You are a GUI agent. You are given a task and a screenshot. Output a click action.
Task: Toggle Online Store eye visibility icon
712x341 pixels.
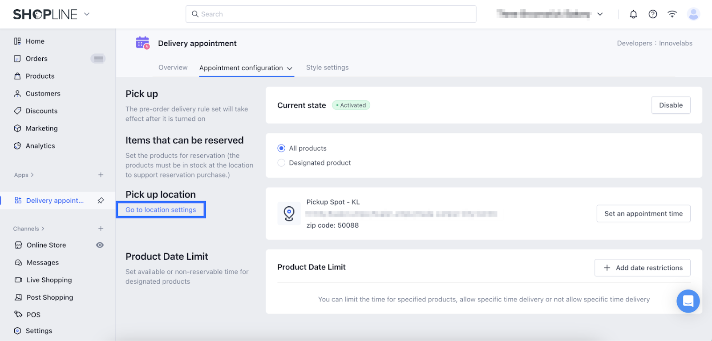tap(100, 245)
